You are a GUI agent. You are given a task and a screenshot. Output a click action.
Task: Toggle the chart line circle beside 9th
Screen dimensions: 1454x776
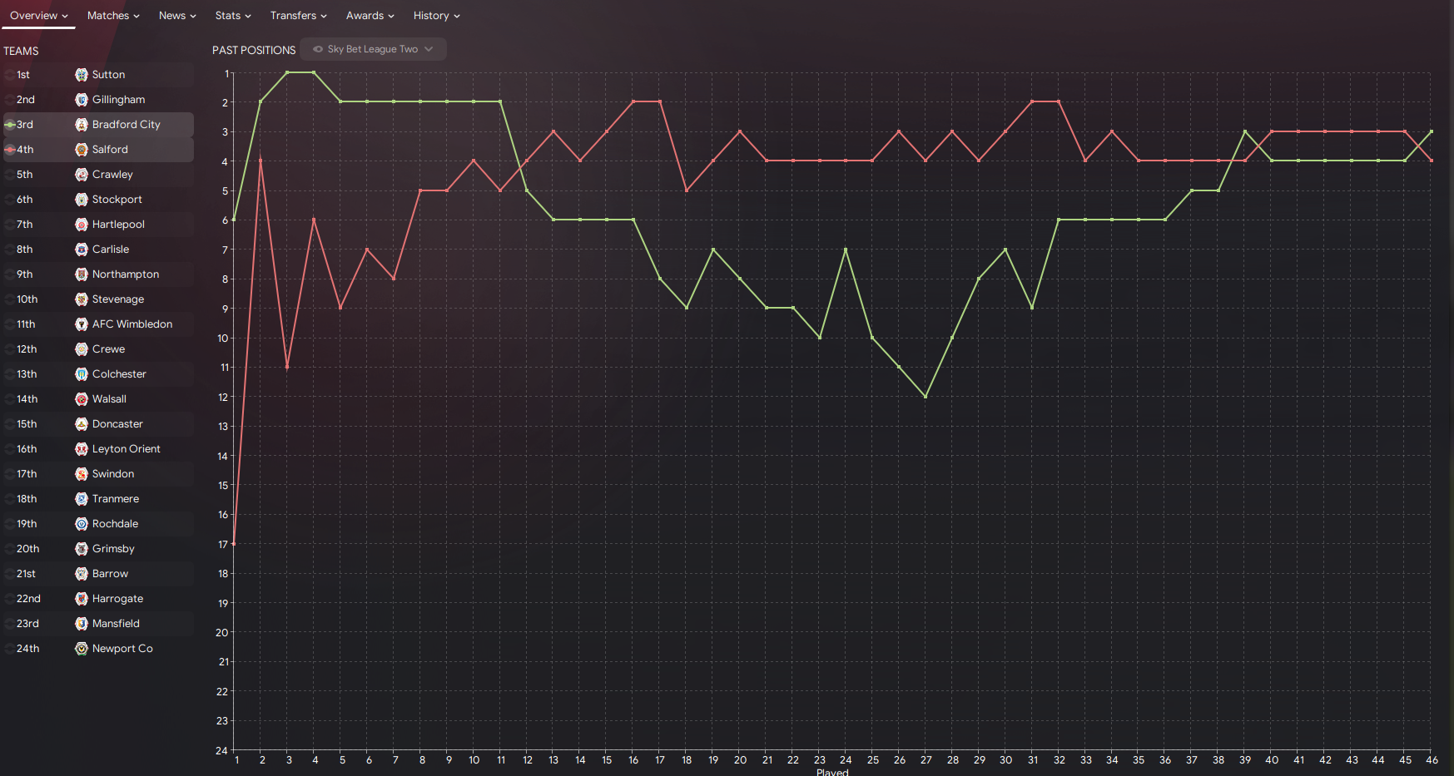point(10,274)
